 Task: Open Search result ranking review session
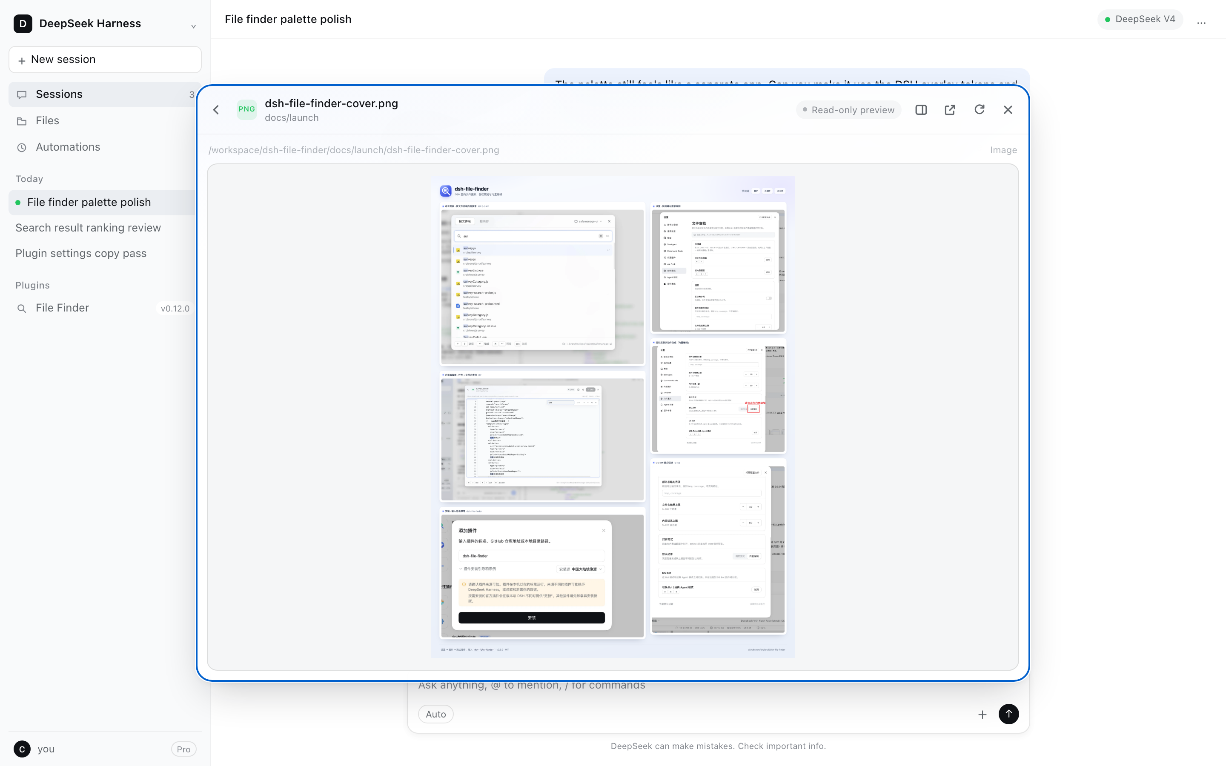click(x=105, y=228)
